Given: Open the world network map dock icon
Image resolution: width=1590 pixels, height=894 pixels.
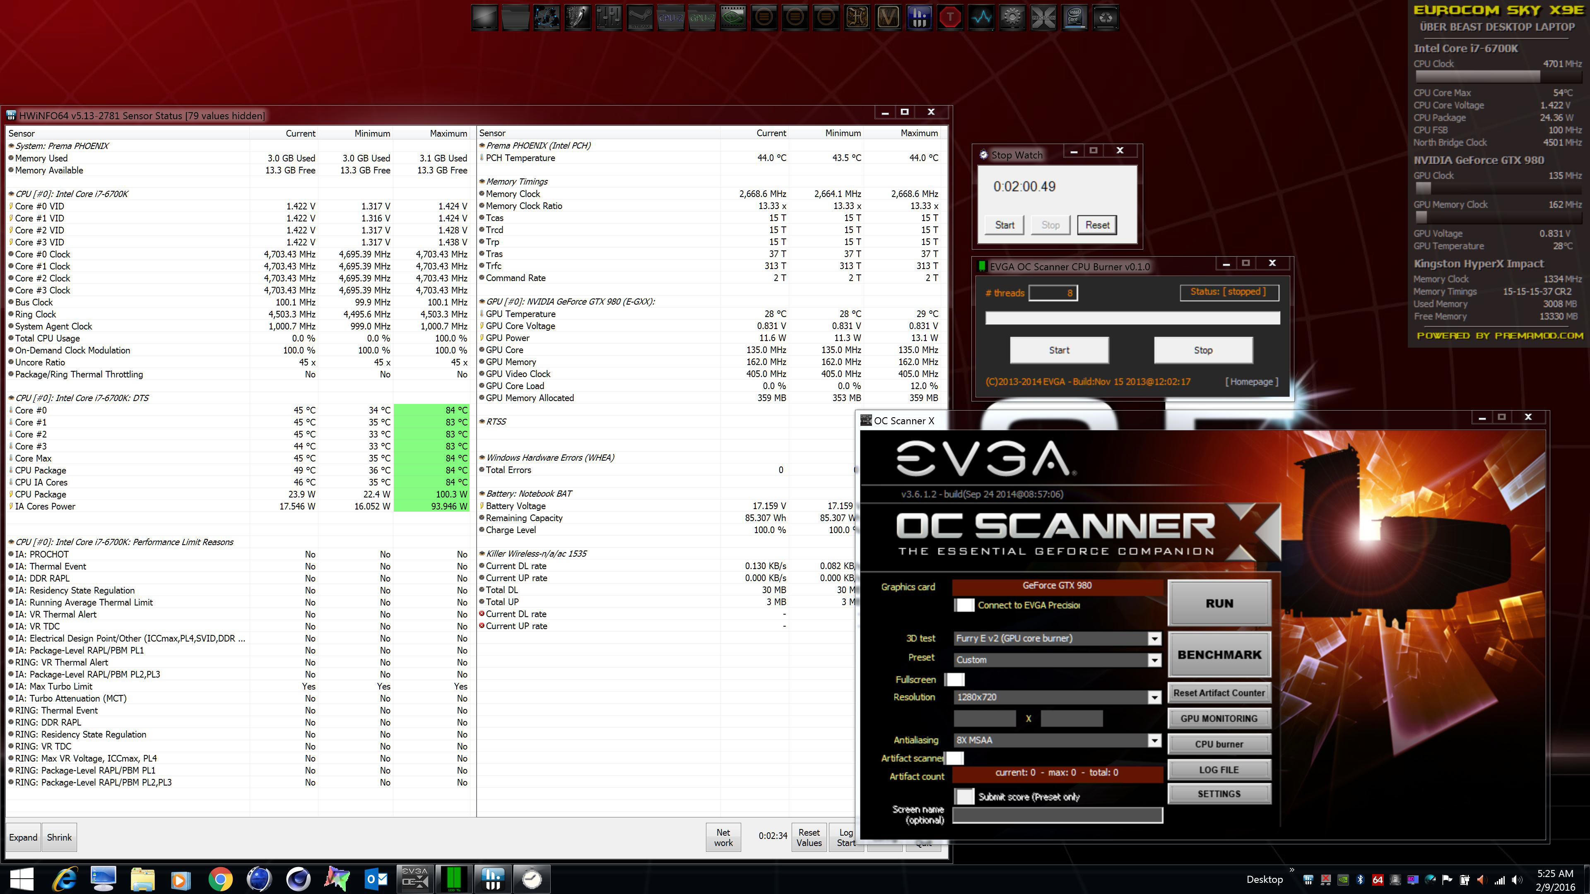Looking at the screenshot, I should pos(546,17).
